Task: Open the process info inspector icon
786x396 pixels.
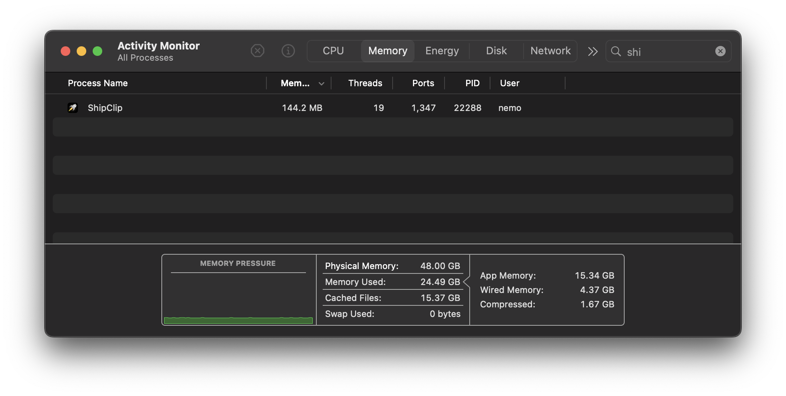Action: [x=288, y=51]
